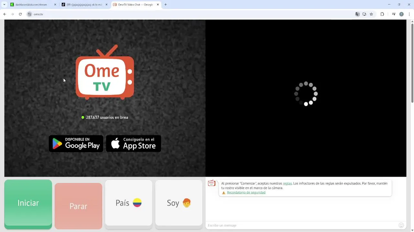Reload the ome.tv page
The image size is (414, 232).
pos(20,14)
